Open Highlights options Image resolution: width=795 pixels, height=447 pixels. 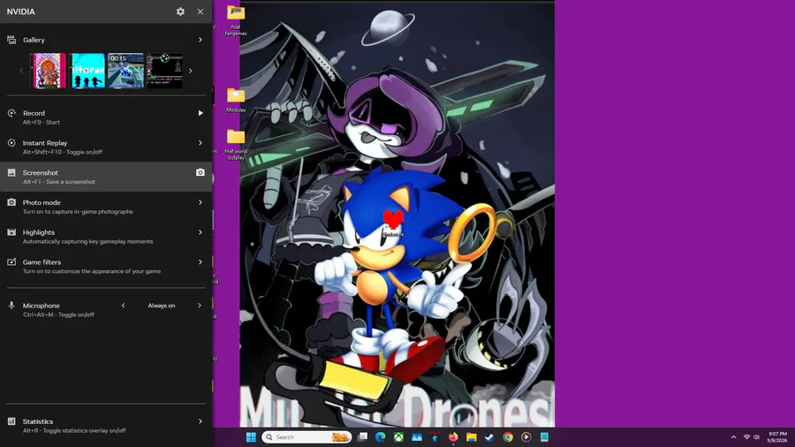coord(105,237)
